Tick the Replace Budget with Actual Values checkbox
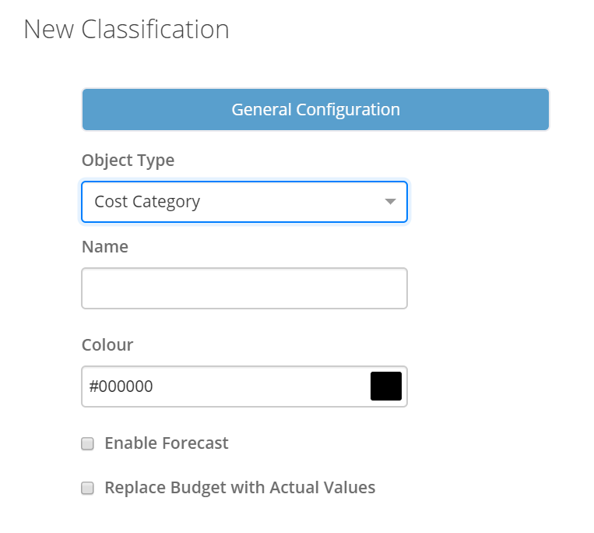Viewport: 594px width, 533px height. 88,489
